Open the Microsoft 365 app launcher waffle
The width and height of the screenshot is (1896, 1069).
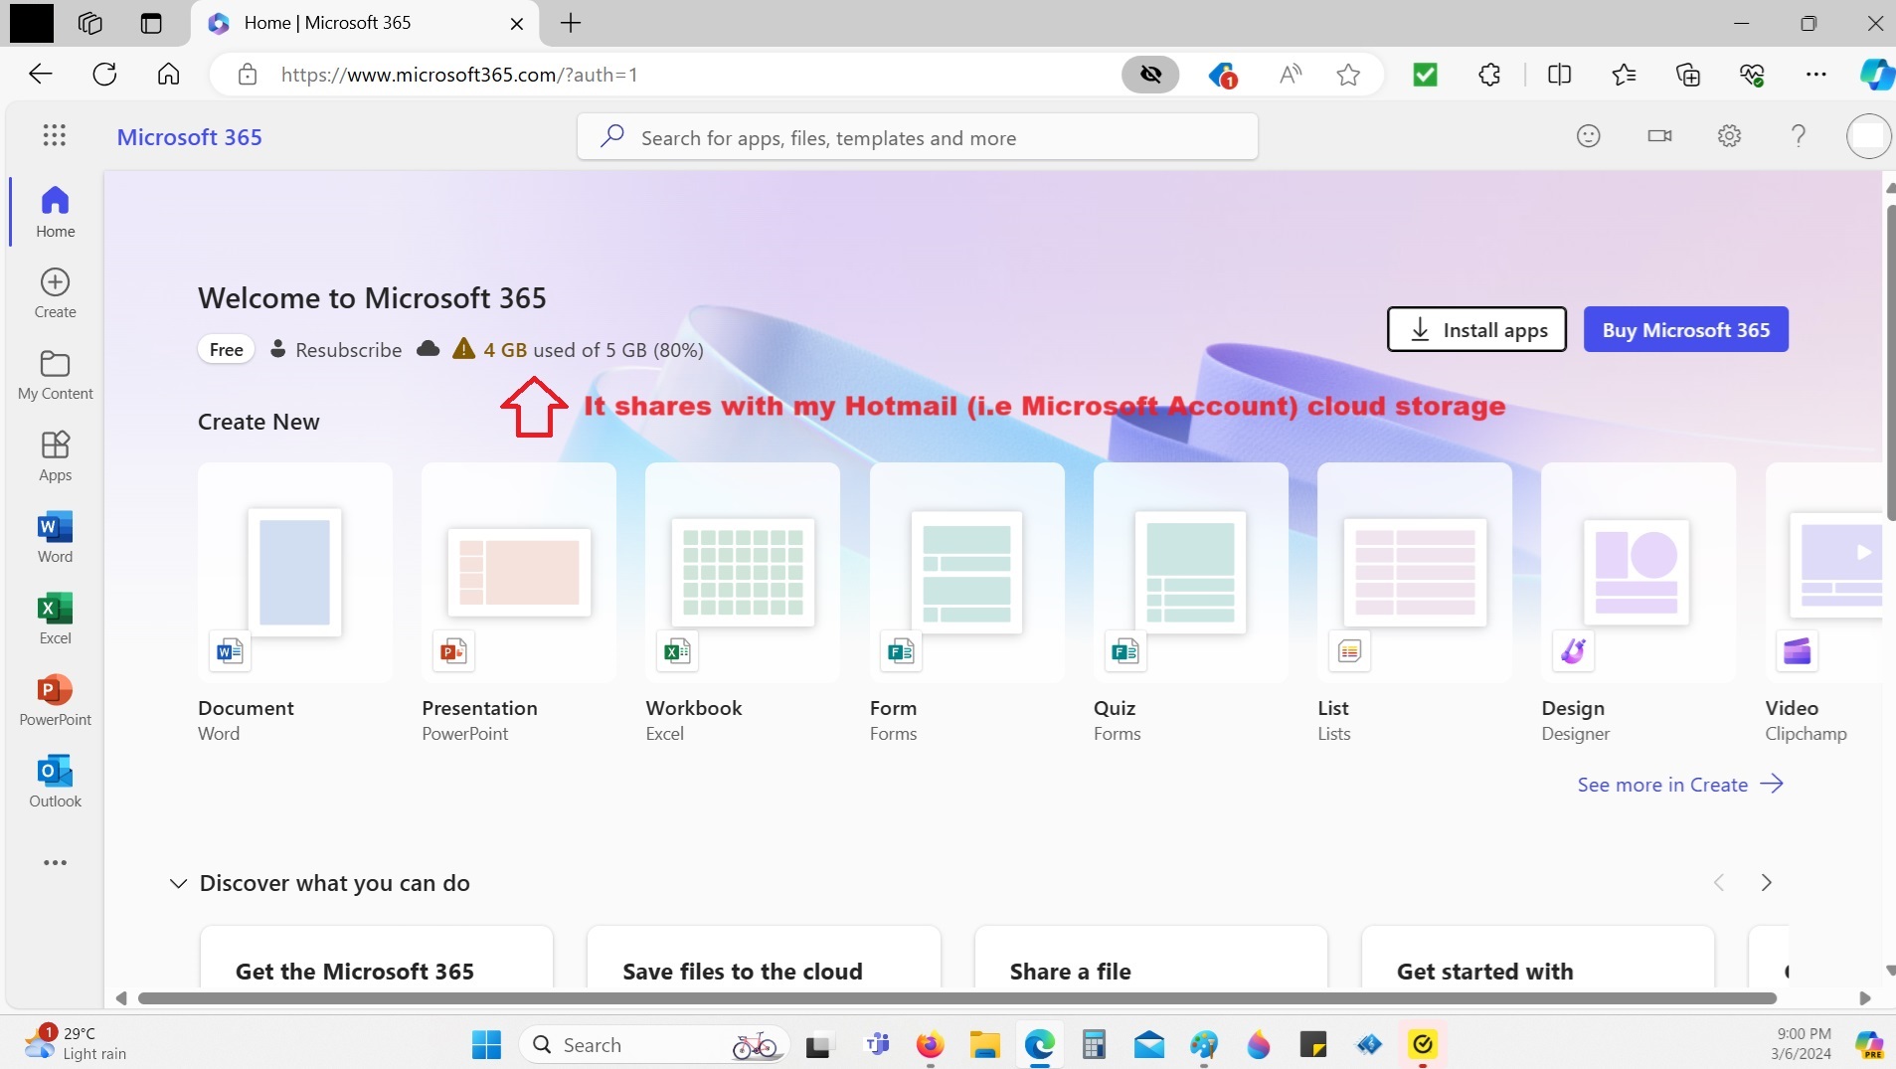click(55, 136)
